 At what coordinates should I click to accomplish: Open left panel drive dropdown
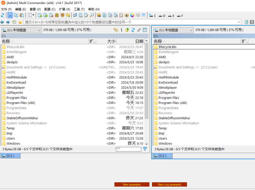pos(39,30)
